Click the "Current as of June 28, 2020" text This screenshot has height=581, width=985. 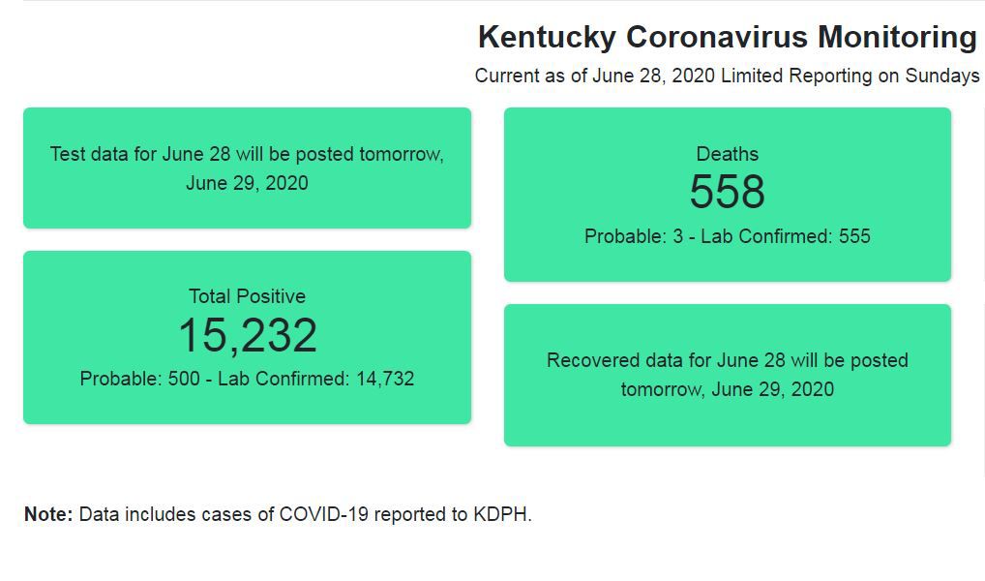coord(595,76)
